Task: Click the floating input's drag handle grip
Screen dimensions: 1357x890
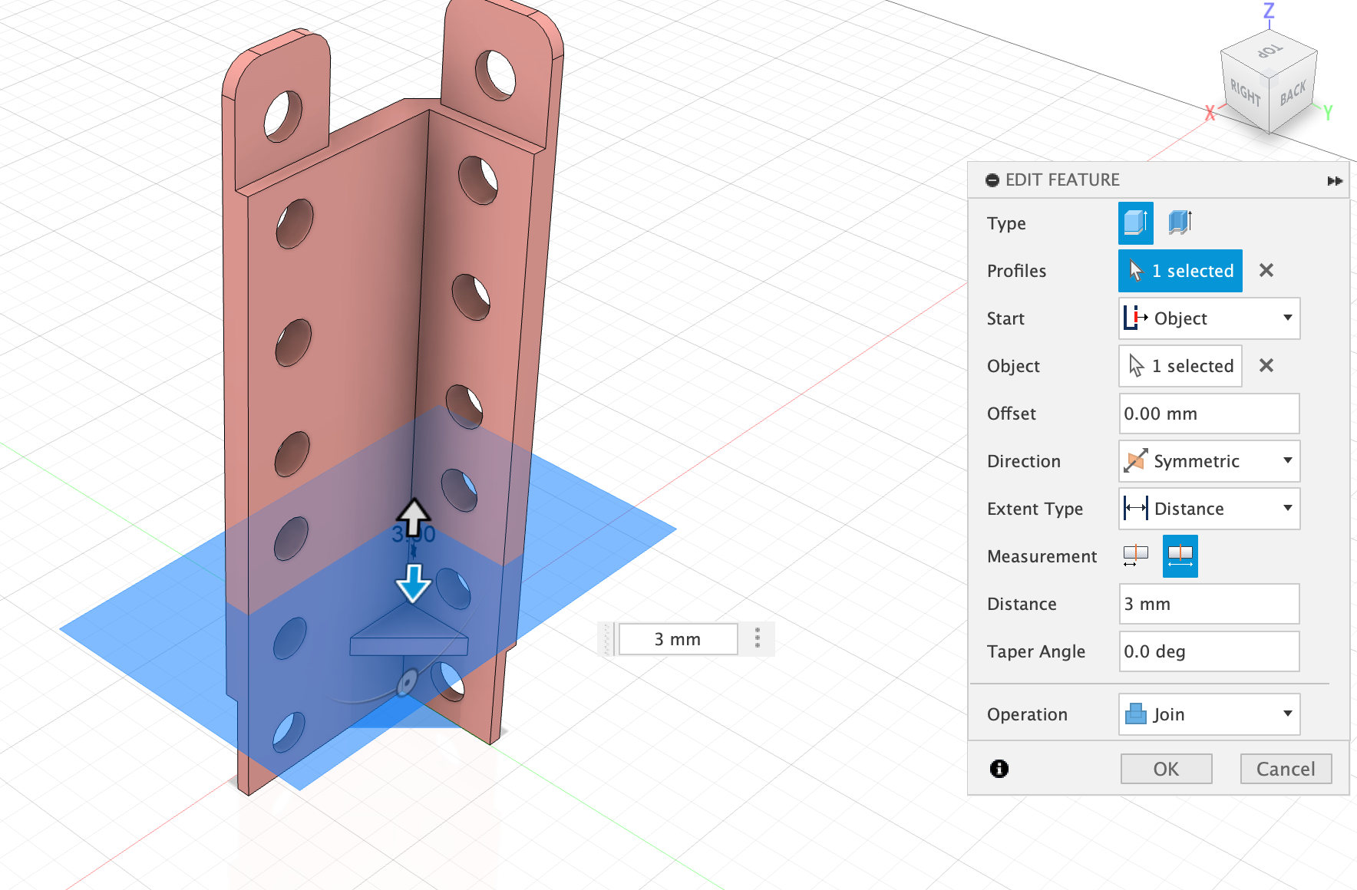Action: (x=606, y=639)
